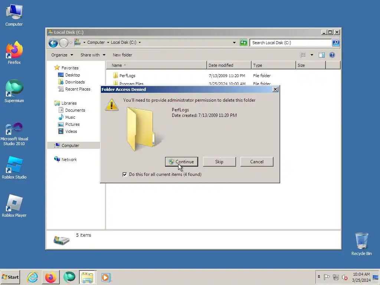This screenshot has height=285, width=380.
Task: Open Action Center flag tray icon
Action: [327, 277]
